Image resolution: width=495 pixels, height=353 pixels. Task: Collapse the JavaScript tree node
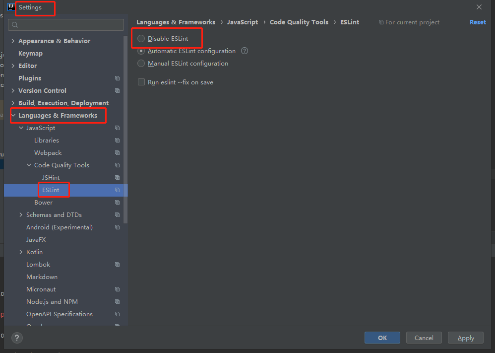click(21, 128)
